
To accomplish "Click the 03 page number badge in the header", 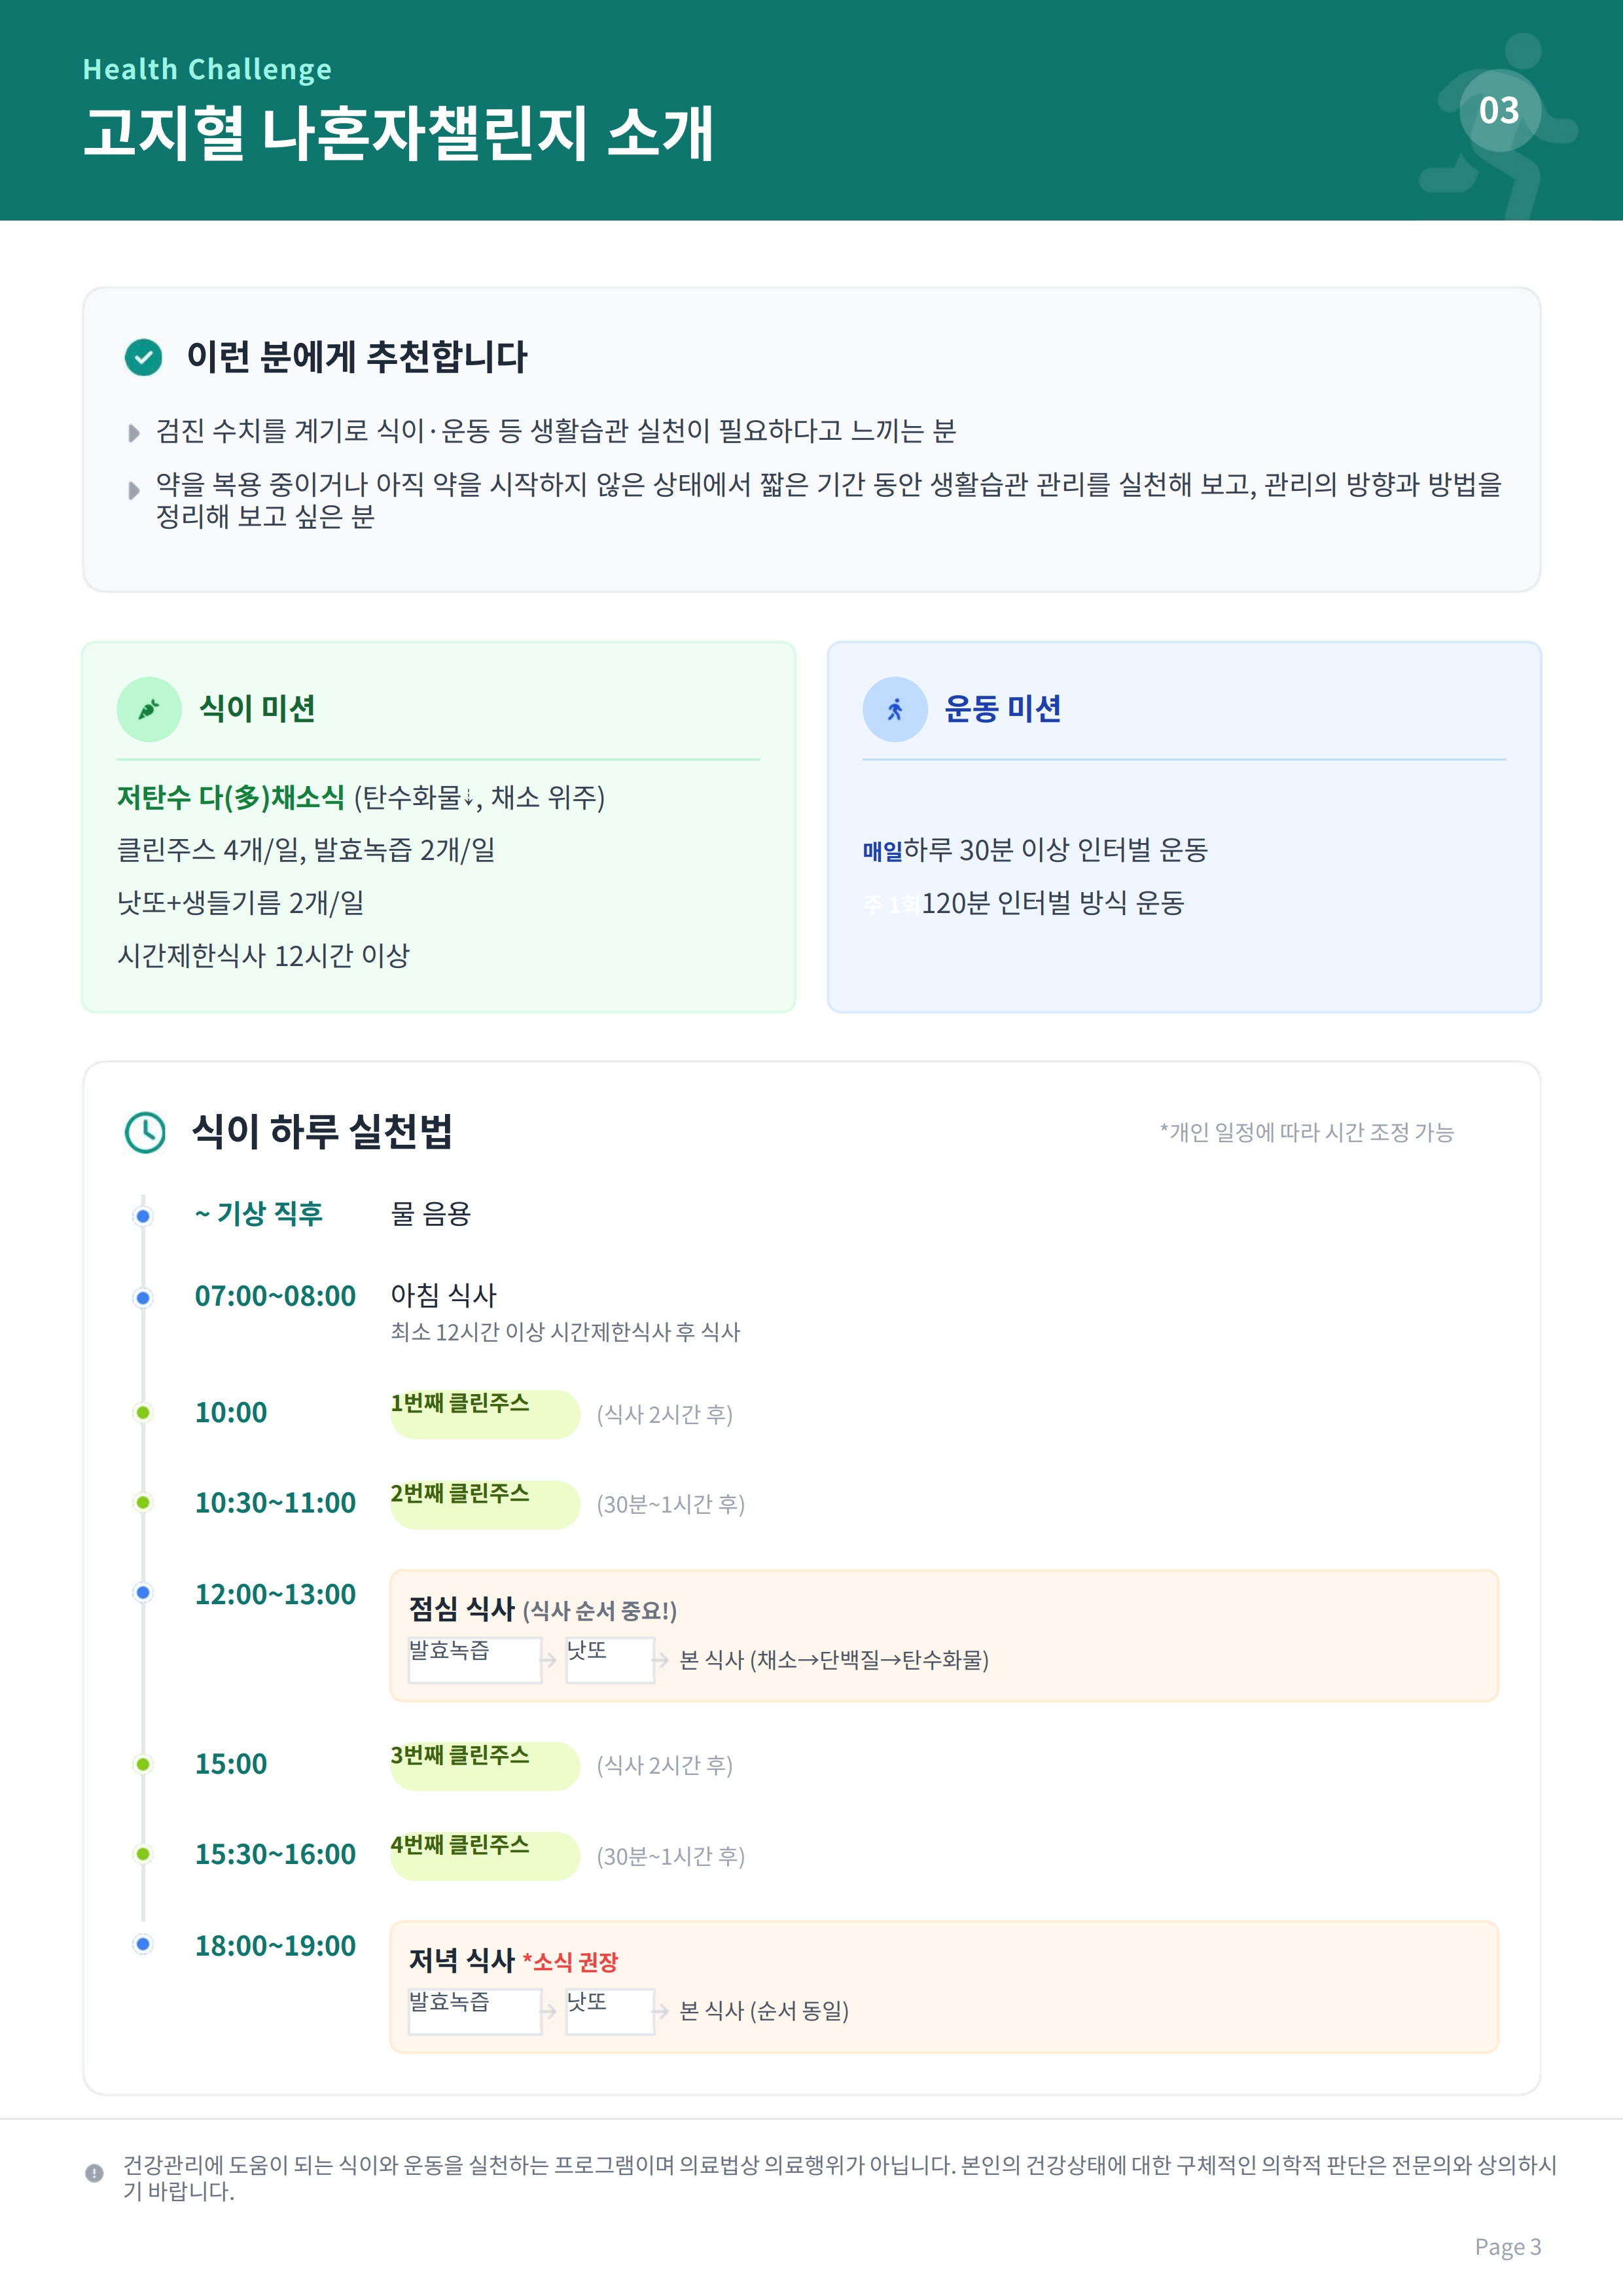I will point(1498,111).
